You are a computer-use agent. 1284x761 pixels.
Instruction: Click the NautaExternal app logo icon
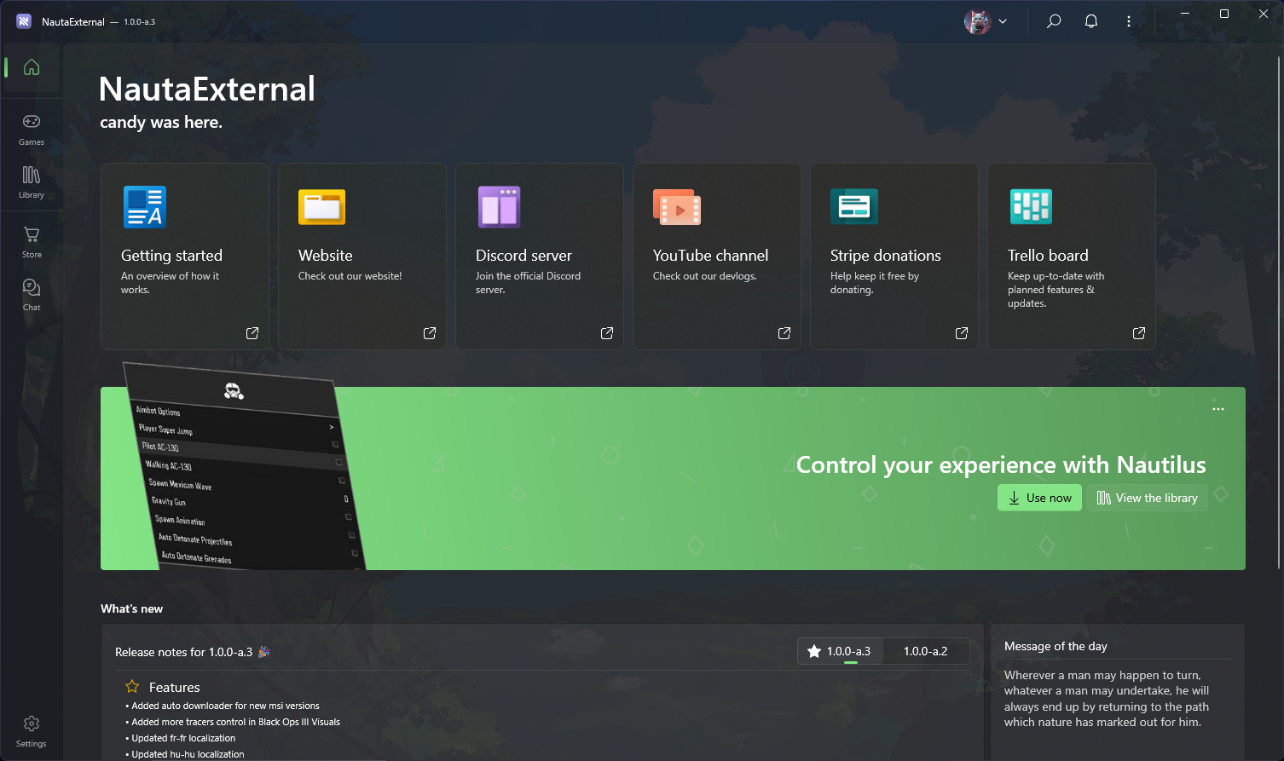pos(24,21)
